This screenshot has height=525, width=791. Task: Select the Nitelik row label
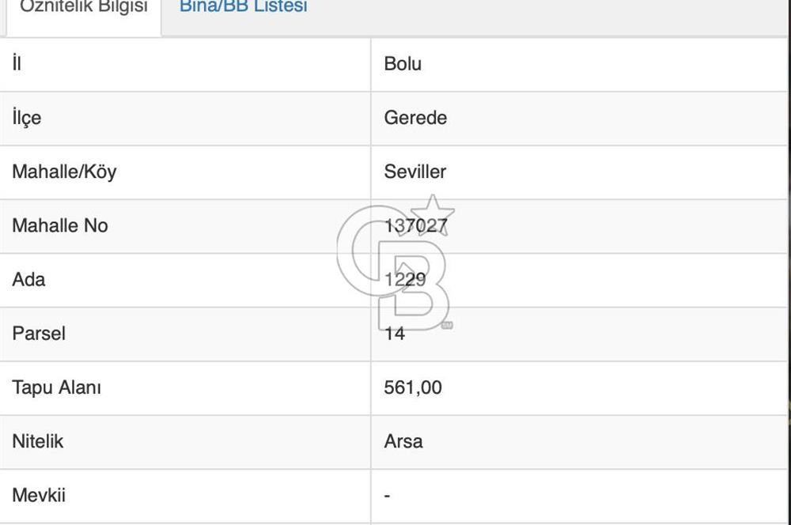coord(37,442)
